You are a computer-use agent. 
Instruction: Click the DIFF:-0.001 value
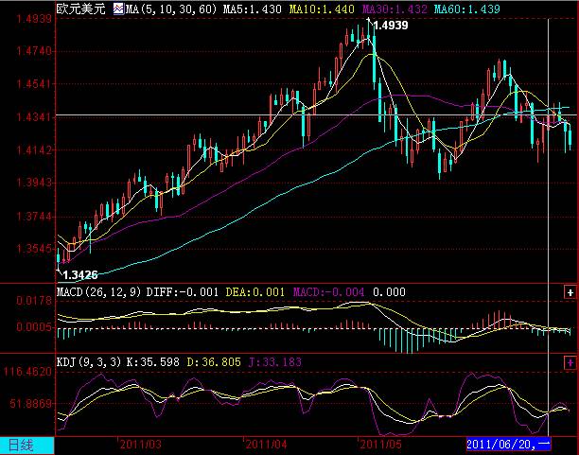click(x=183, y=292)
